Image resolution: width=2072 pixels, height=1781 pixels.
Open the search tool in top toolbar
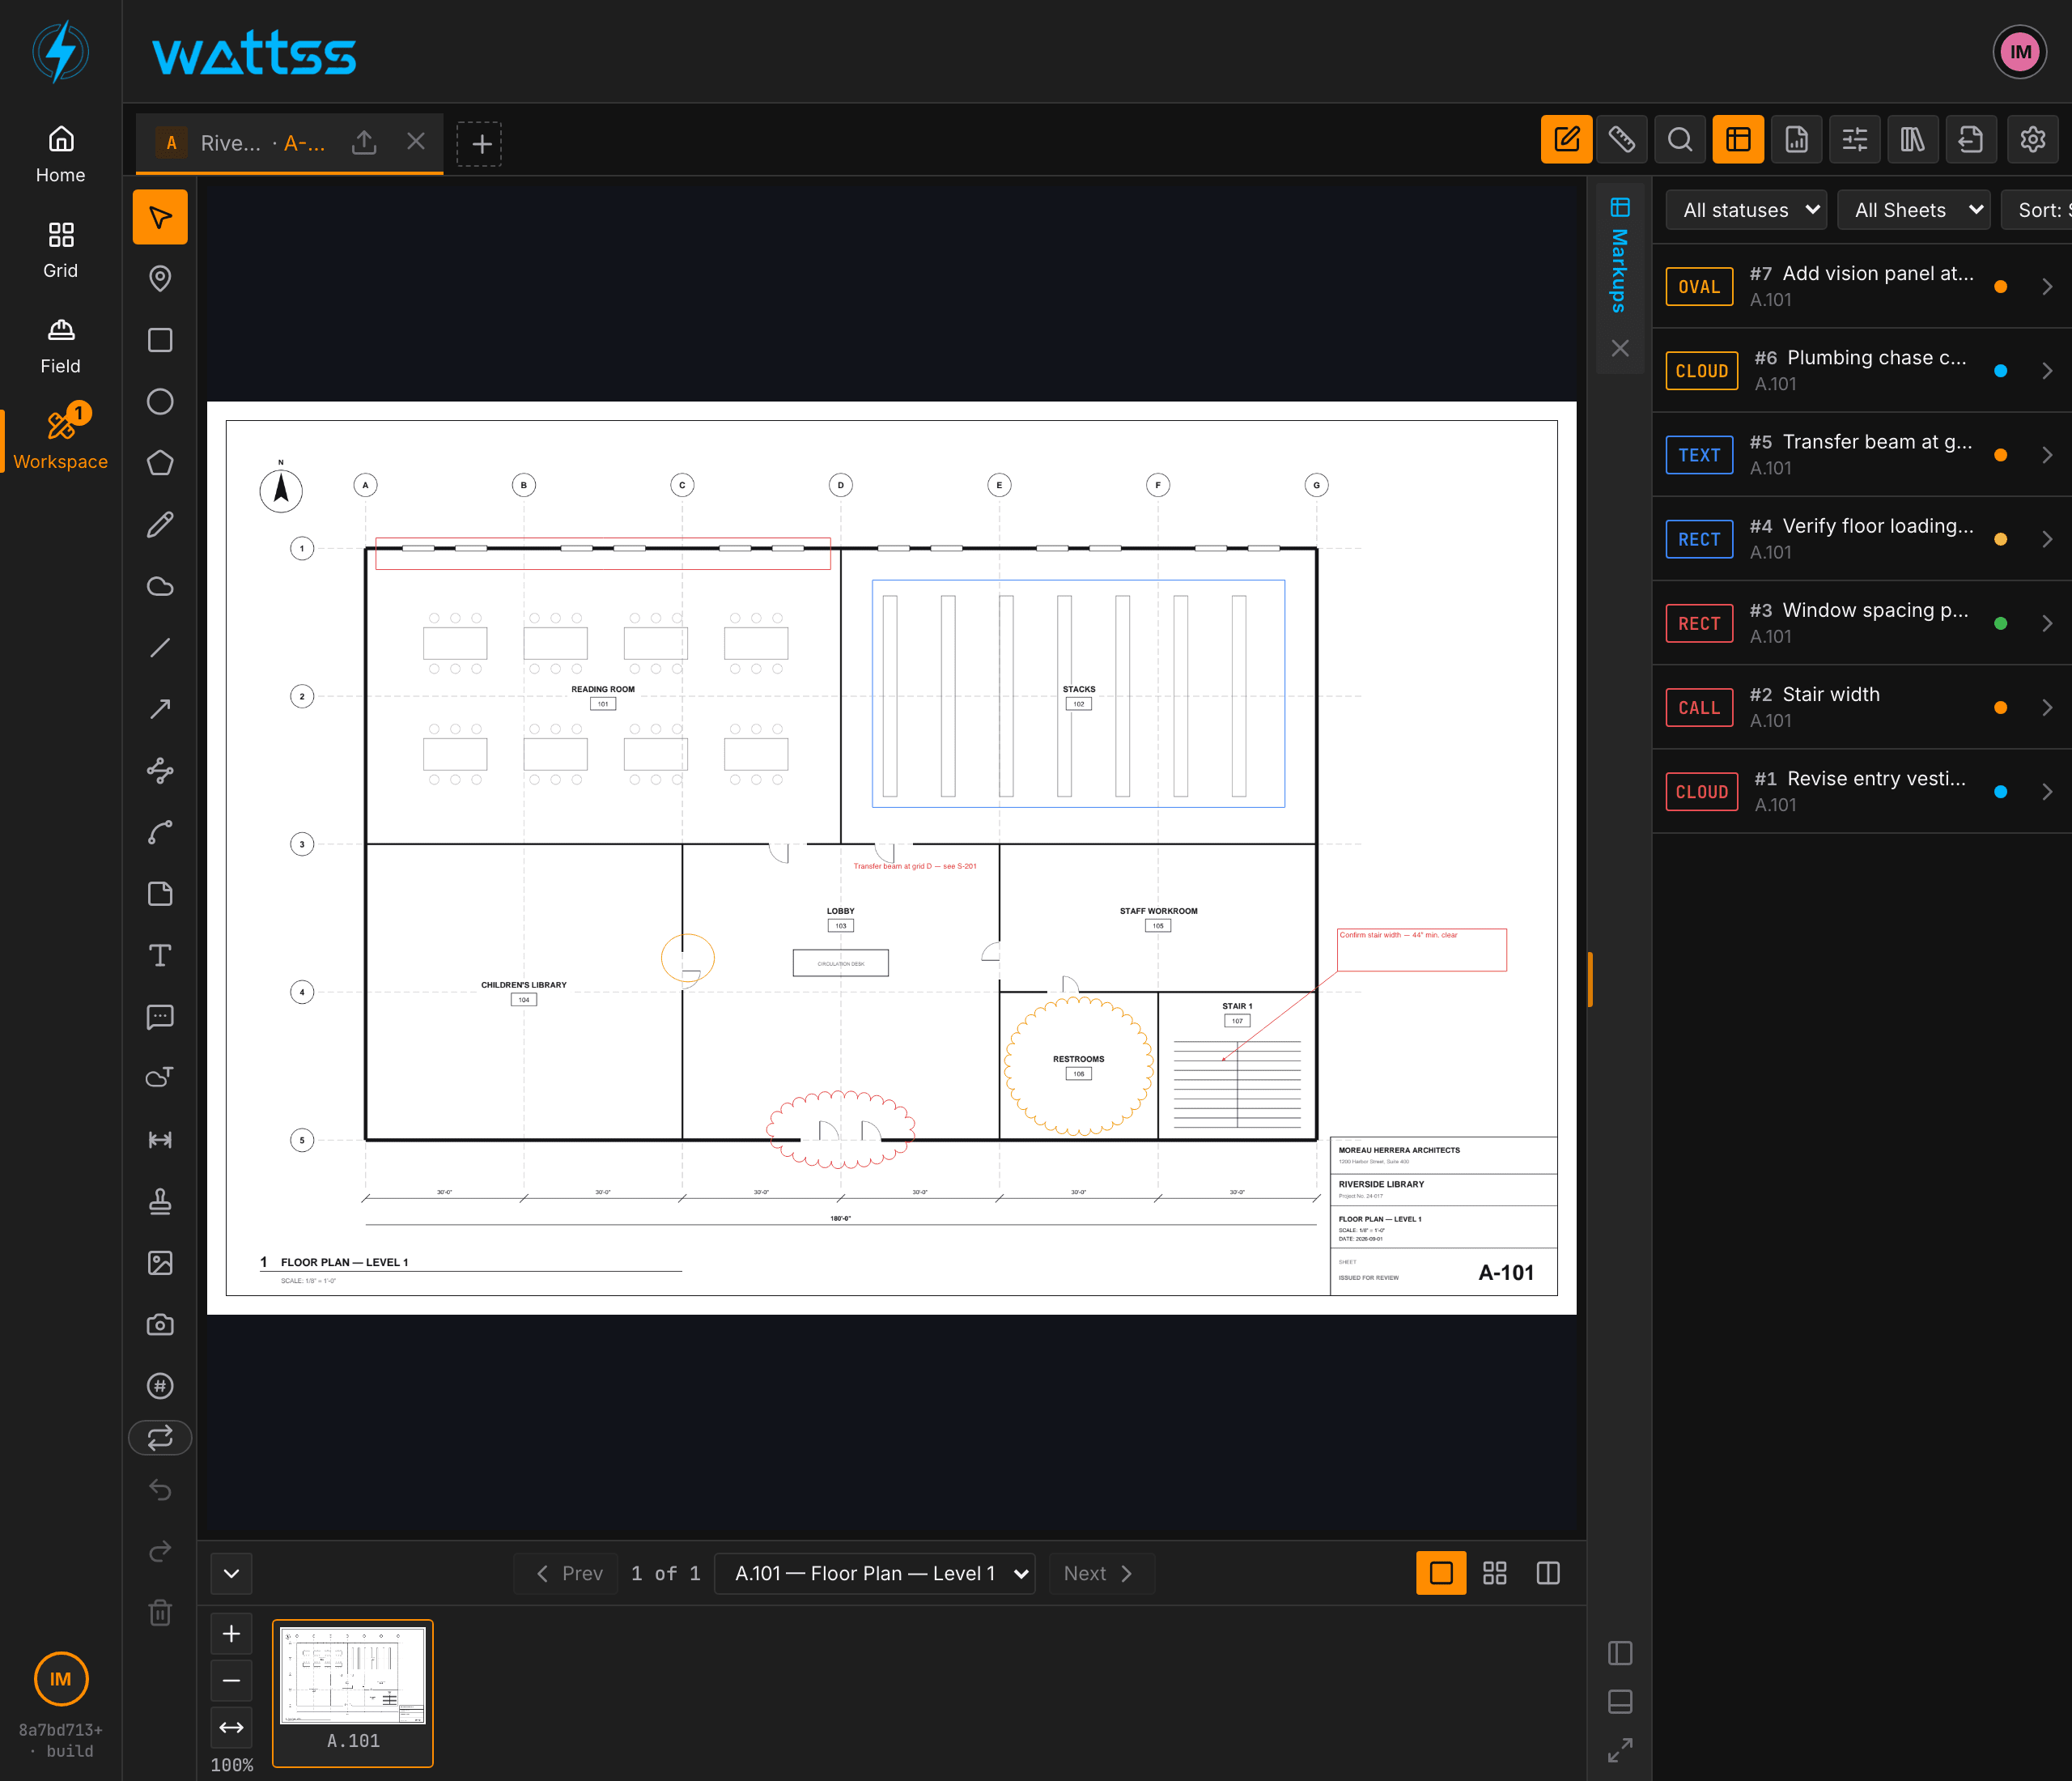pos(1680,139)
